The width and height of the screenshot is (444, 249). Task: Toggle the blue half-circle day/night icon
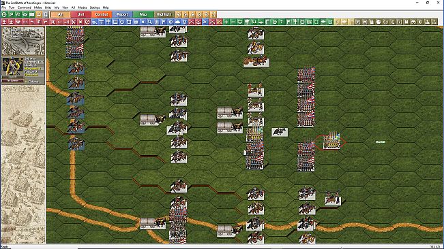(x=171, y=22)
